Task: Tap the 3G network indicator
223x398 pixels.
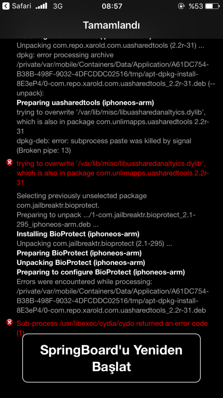Action: 58,6
